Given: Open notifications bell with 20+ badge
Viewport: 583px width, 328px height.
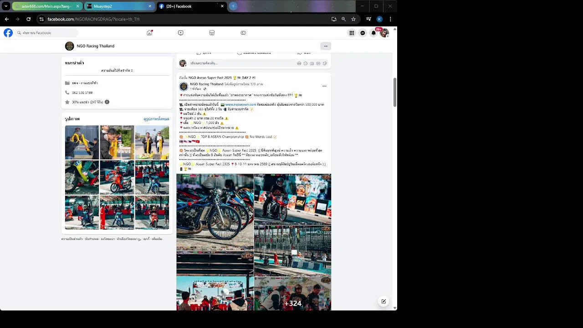Looking at the screenshot, I should (373, 33).
